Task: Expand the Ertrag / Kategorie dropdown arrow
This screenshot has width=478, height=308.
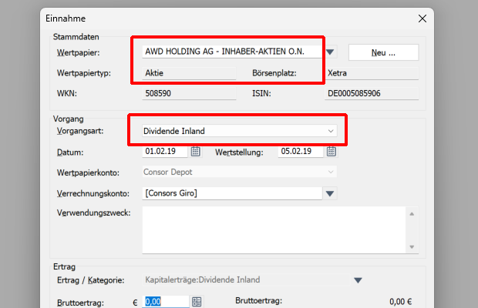Action: click(358, 280)
